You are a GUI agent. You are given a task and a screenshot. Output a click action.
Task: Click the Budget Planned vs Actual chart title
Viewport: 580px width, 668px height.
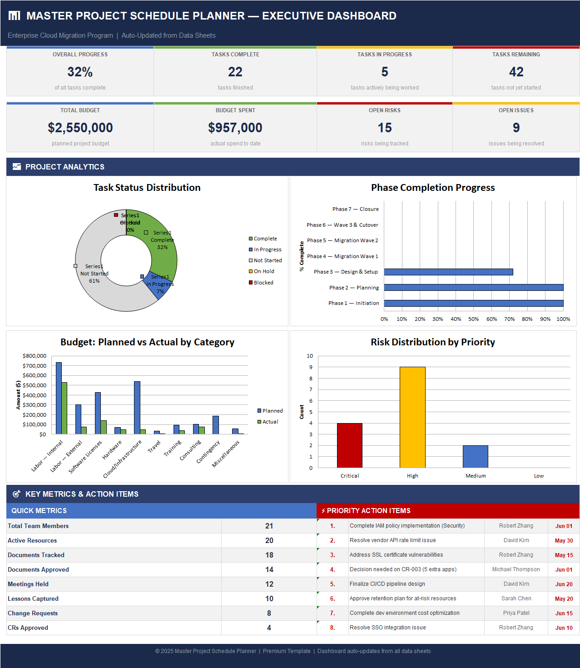click(x=147, y=342)
